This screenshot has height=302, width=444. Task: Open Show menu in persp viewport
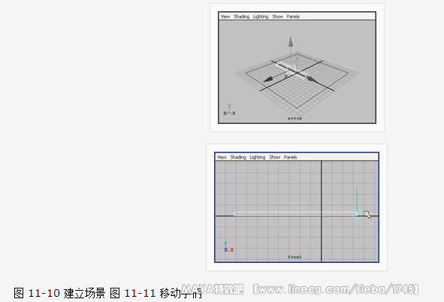(277, 17)
